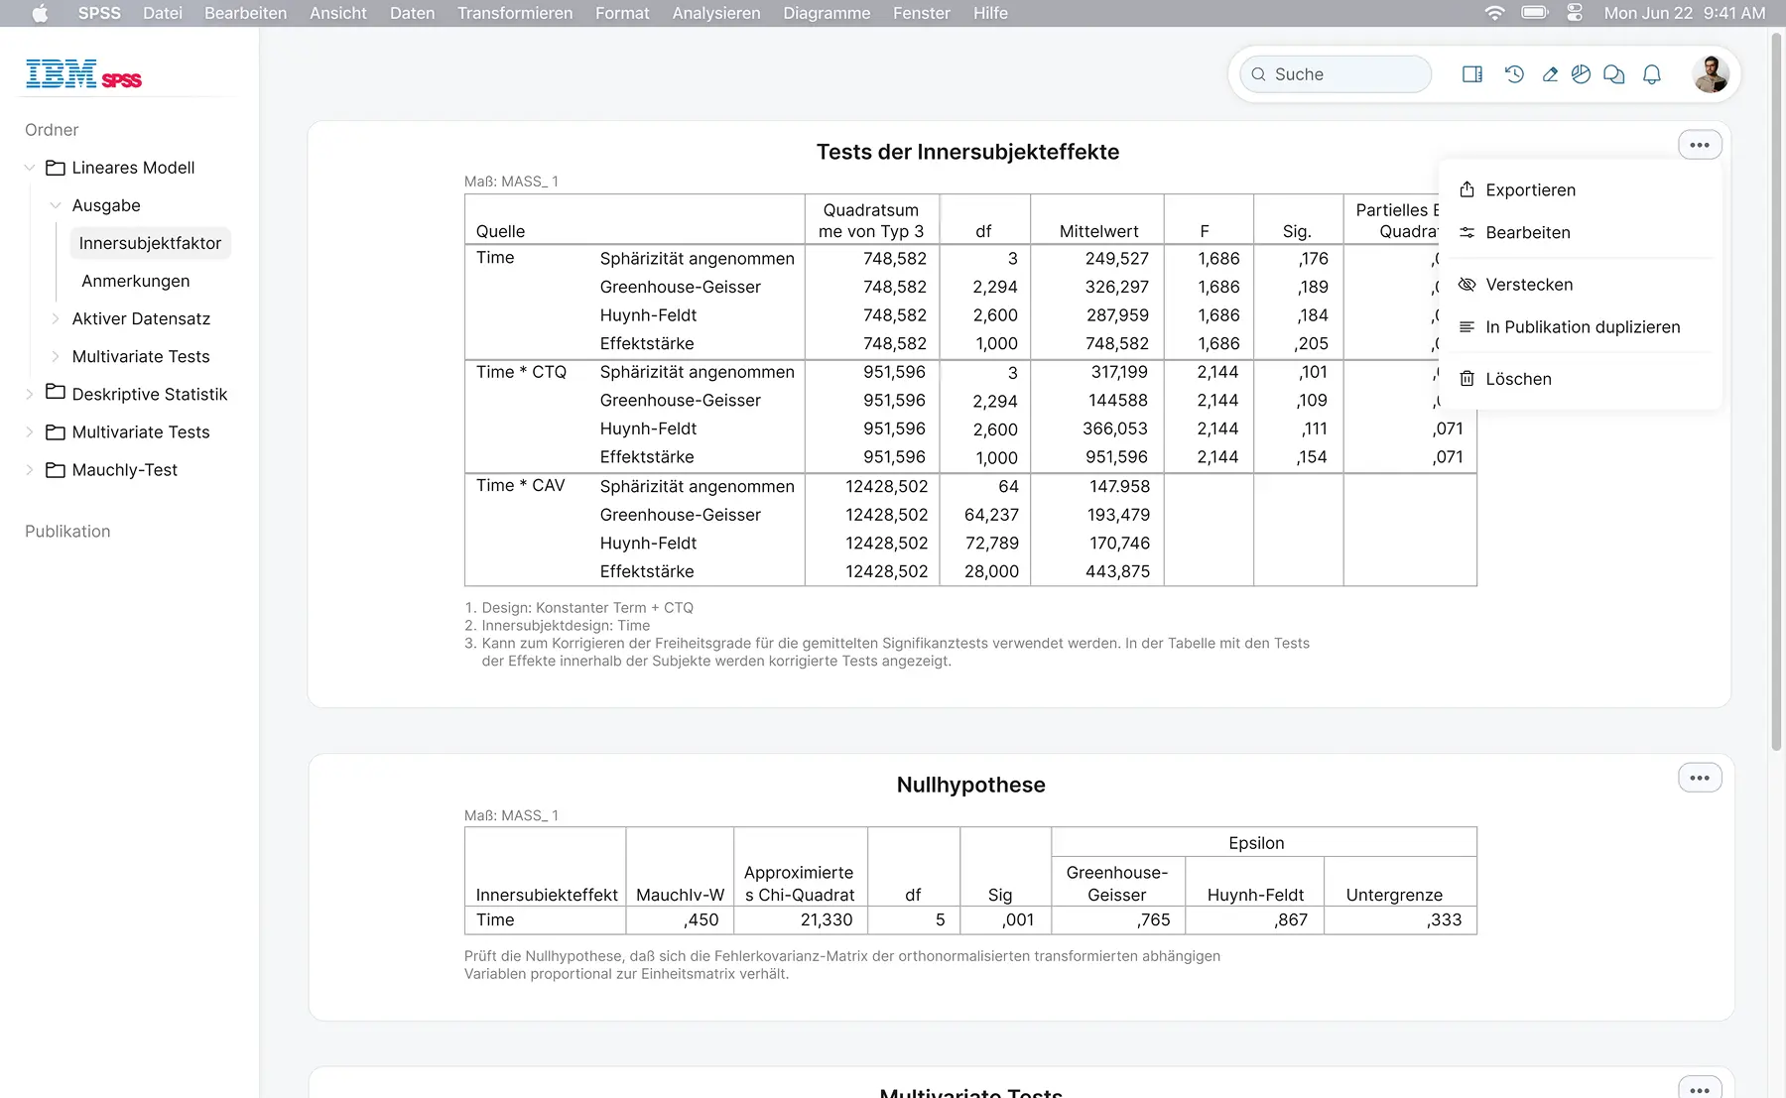Click the menu bar date and time
The height and width of the screenshot is (1098, 1786).
(1685, 13)
